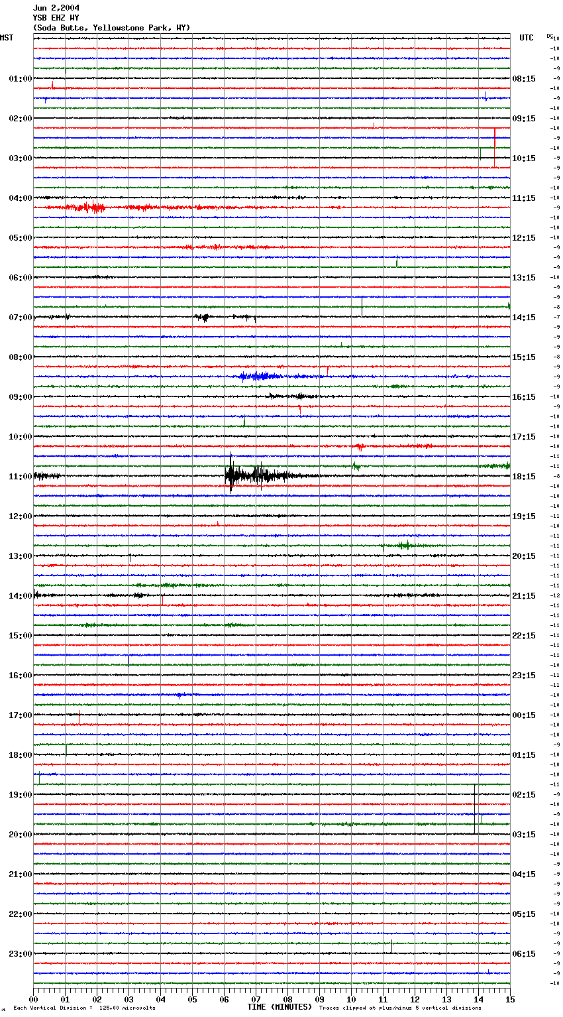Click the '08:15' UTC time label
This screenshot has height=1017, width=563.
click(x=524, y=79)
